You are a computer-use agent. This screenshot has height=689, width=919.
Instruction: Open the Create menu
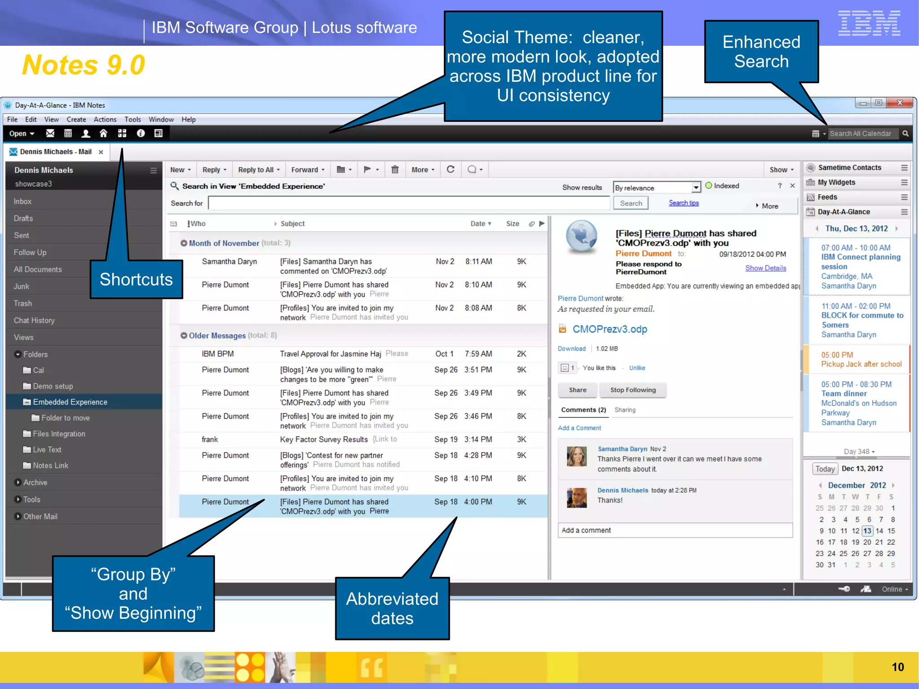coord(76,119)
